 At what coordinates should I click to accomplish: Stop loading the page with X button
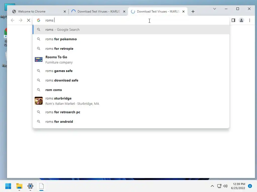tap(29, 20)
